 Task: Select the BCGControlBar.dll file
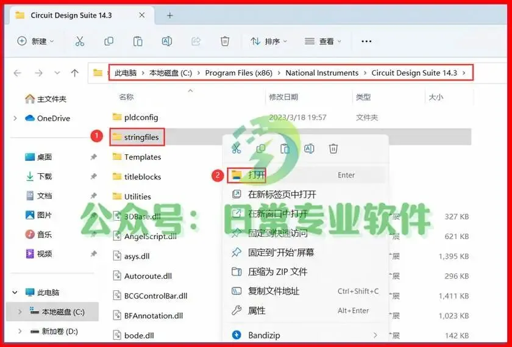(x=150, y=296)
